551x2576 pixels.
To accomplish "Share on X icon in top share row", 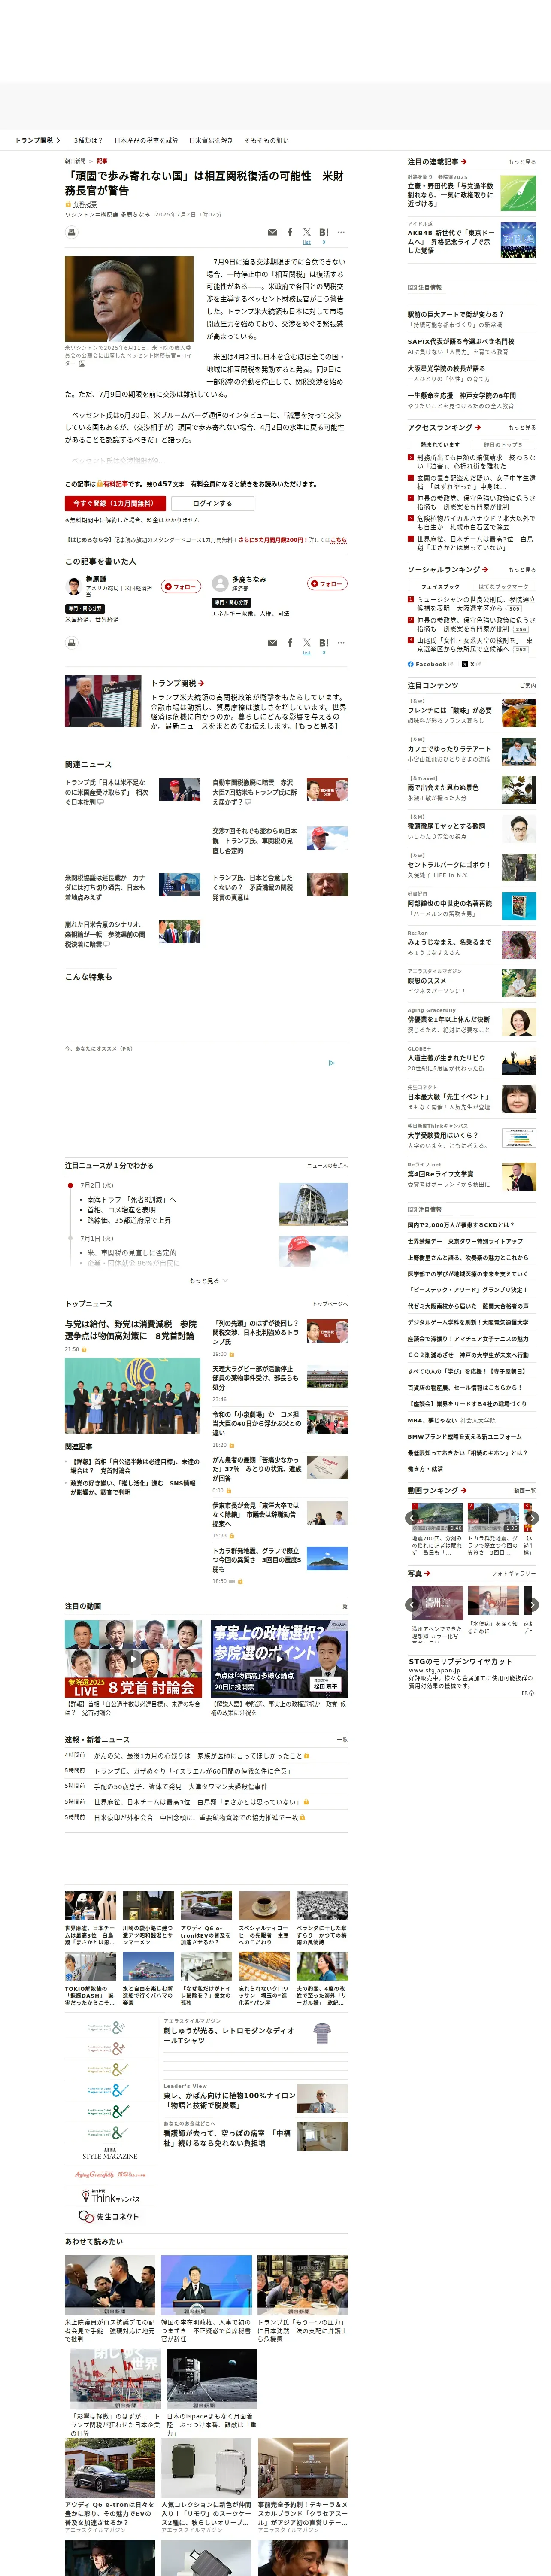I will coord(307,232).
